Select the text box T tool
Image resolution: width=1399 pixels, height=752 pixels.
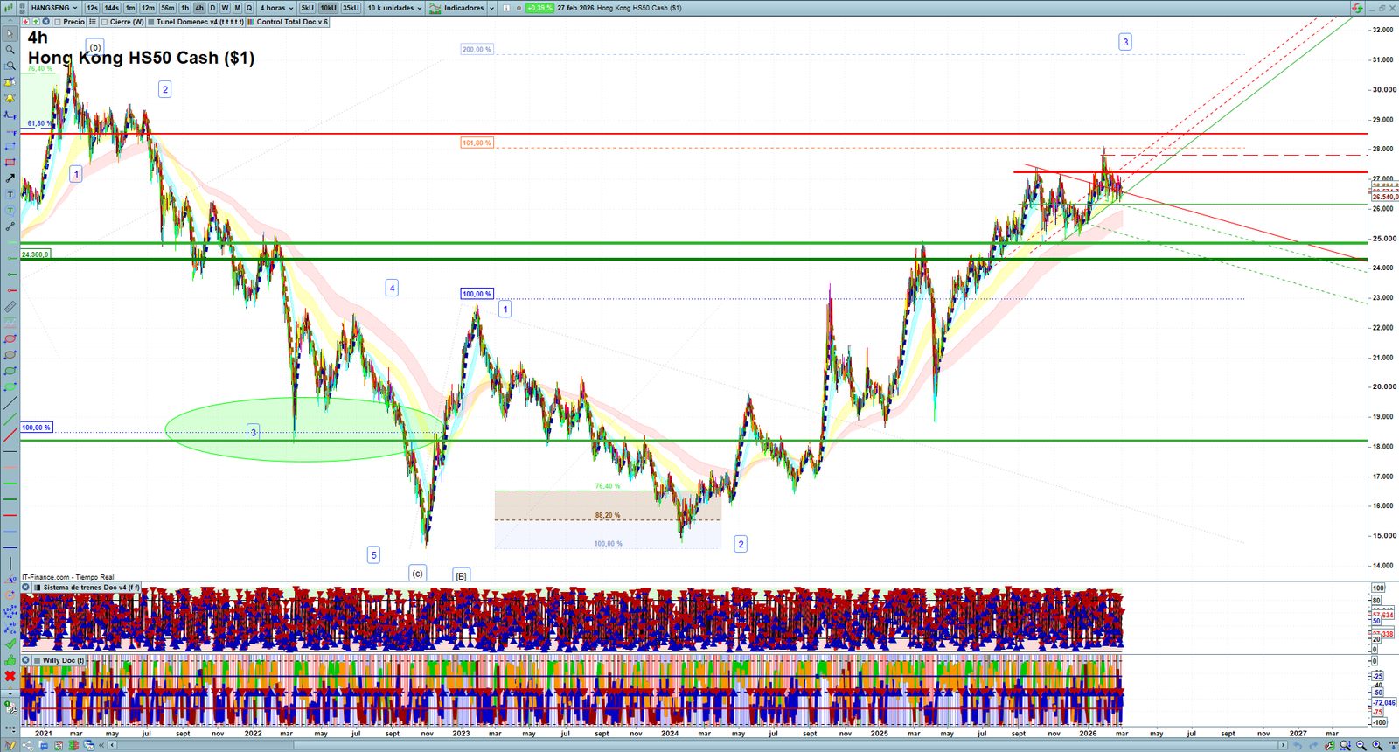pos(10,194)
